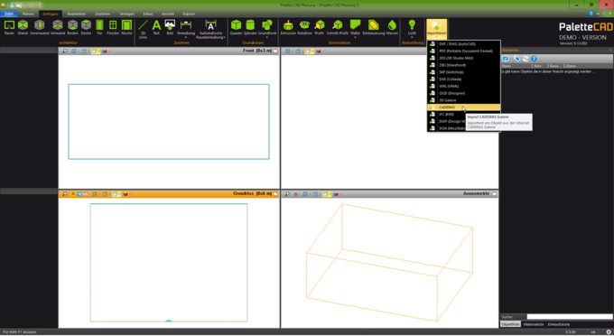Click the tag icon in Objektliste toolbar
This screenshot has width=614, height=336.
click(516, 59)
